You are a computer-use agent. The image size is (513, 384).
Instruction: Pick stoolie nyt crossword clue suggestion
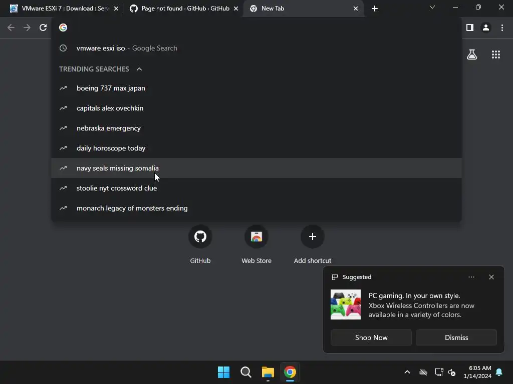pos(256,188)
